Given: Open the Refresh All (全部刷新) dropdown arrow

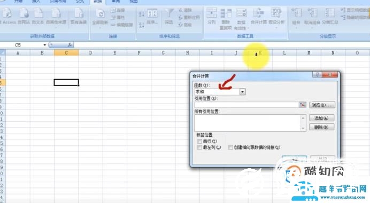Looking at the screenshot, I should [101, 28].
